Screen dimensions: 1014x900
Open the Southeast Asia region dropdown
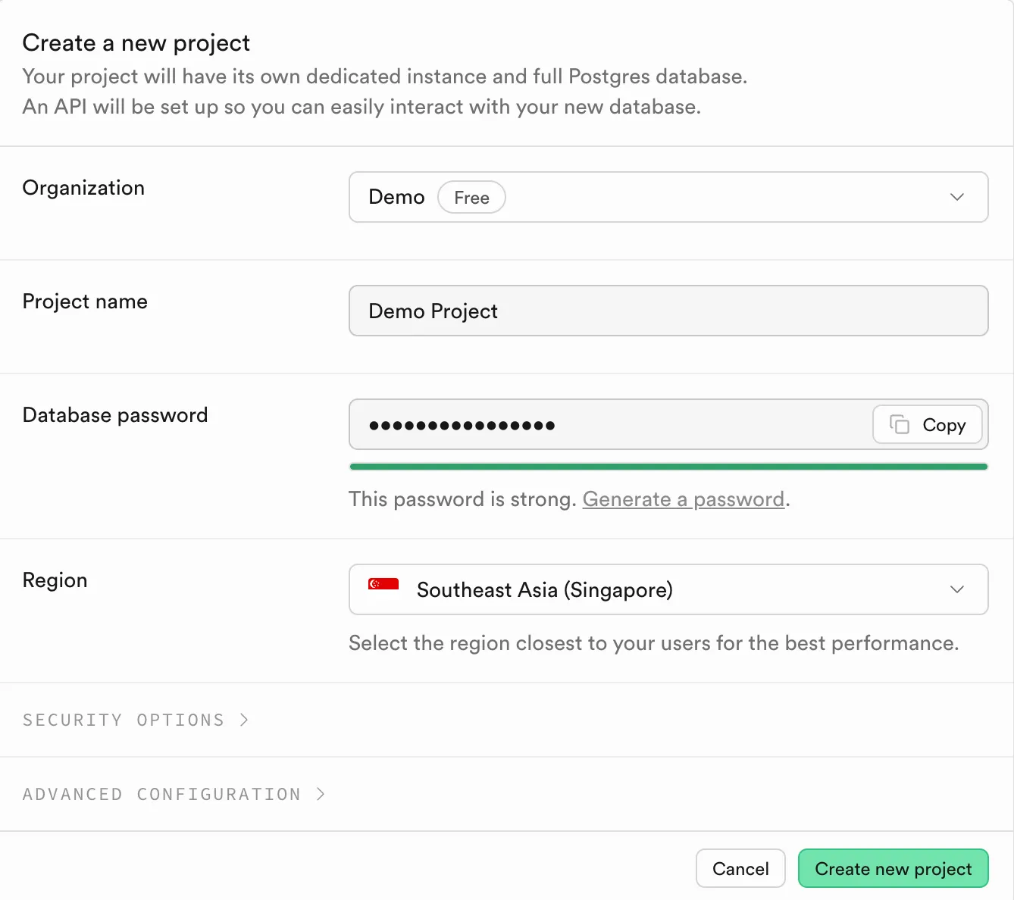[667, 589]
